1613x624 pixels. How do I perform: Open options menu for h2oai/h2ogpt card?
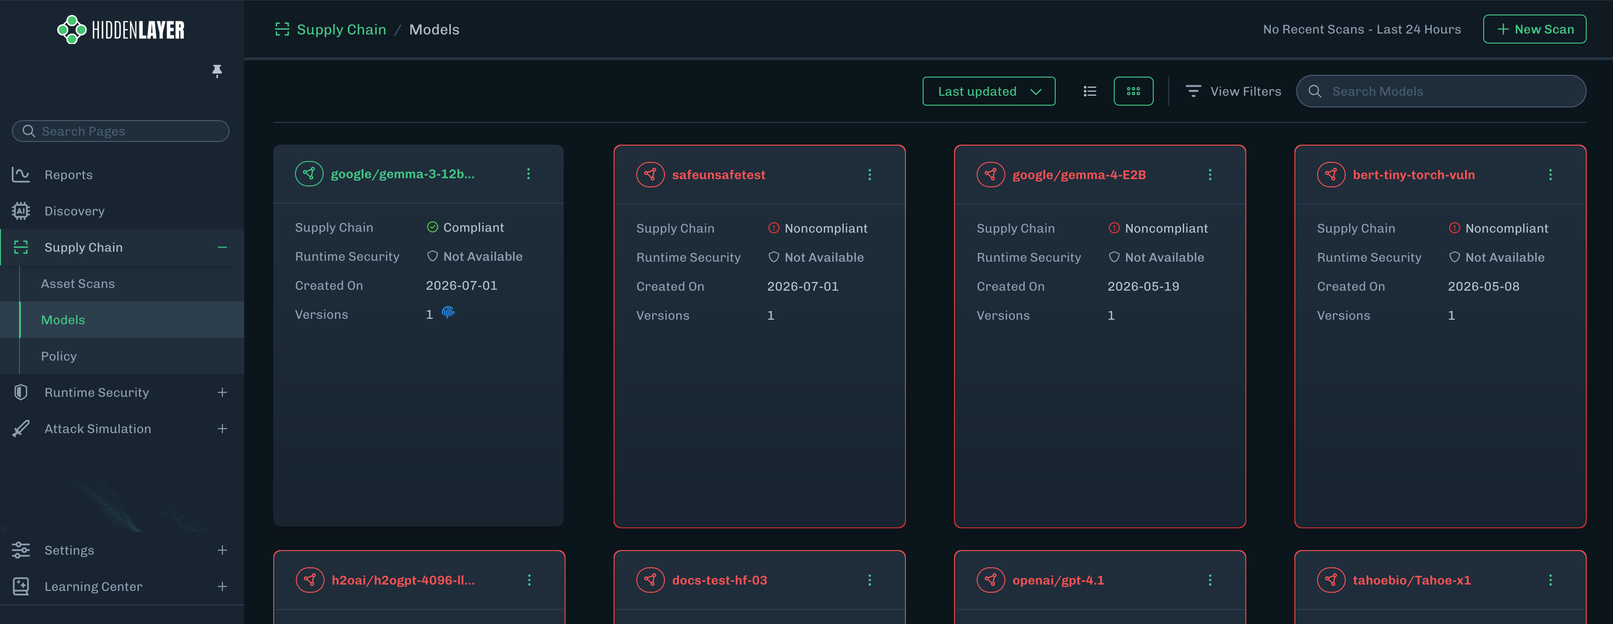(x=529, y=580)
